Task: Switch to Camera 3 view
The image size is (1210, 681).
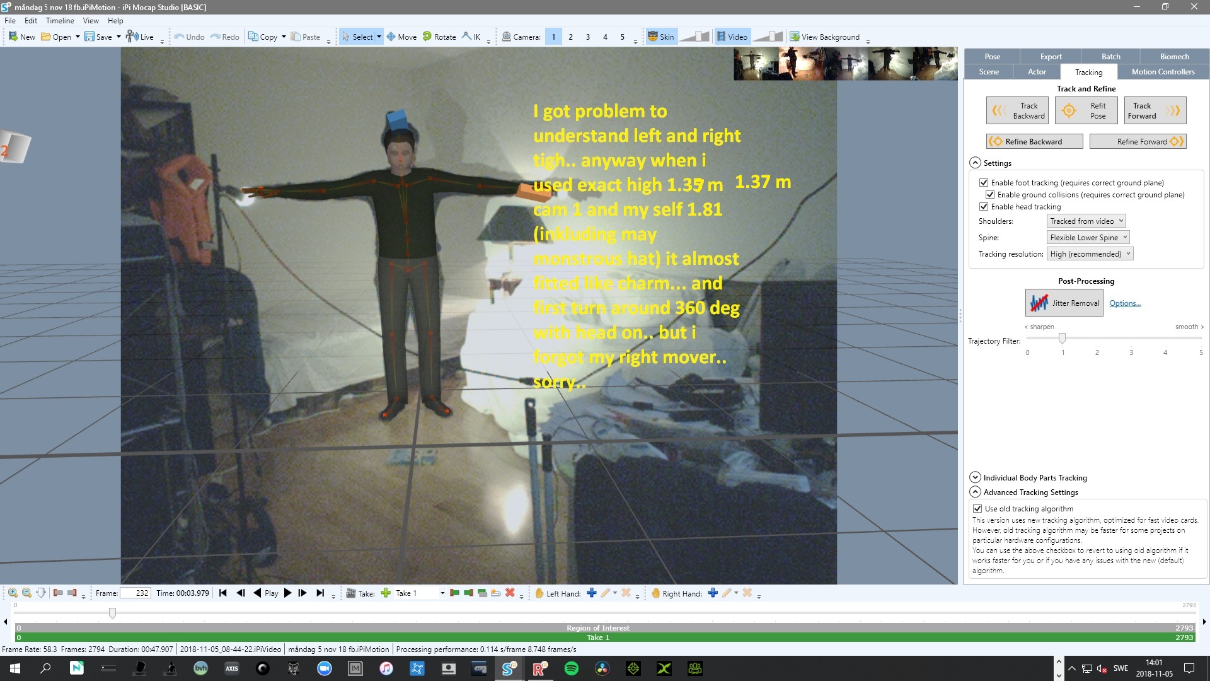Action: coord(588,37)
